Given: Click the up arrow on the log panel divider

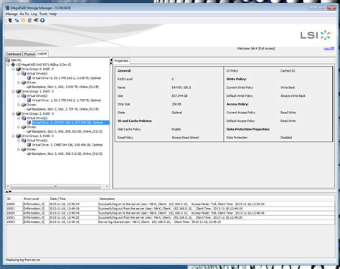Looking at the screenshot, I should point(7,192).
